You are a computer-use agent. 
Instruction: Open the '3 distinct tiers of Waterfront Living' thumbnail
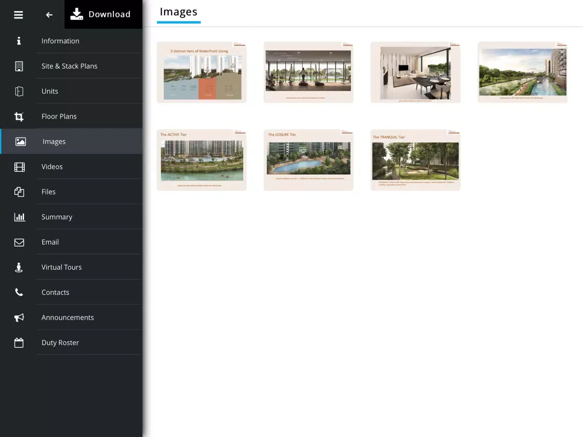click(202, 72)
